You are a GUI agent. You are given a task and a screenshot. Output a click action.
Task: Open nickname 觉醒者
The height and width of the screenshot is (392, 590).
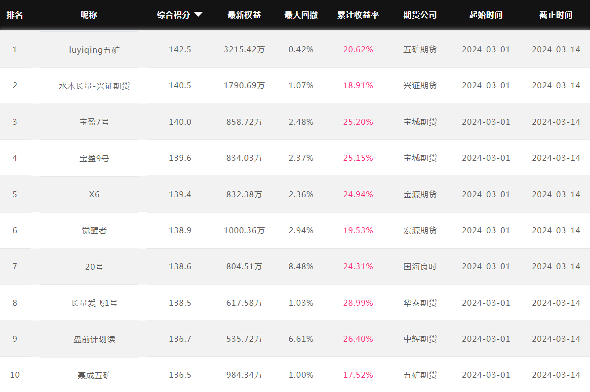[94, 230]
